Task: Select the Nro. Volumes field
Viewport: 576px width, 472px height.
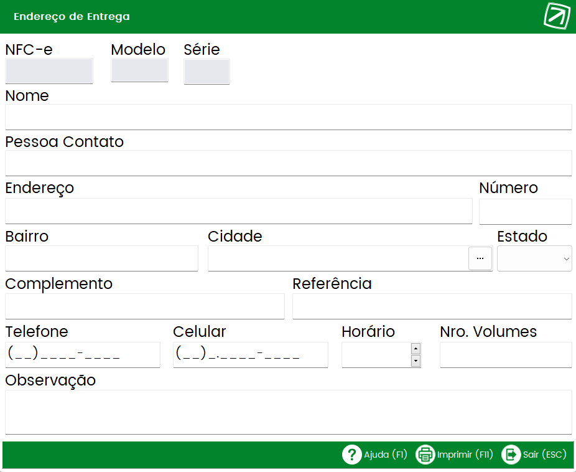Action: [x=506, y=355]
